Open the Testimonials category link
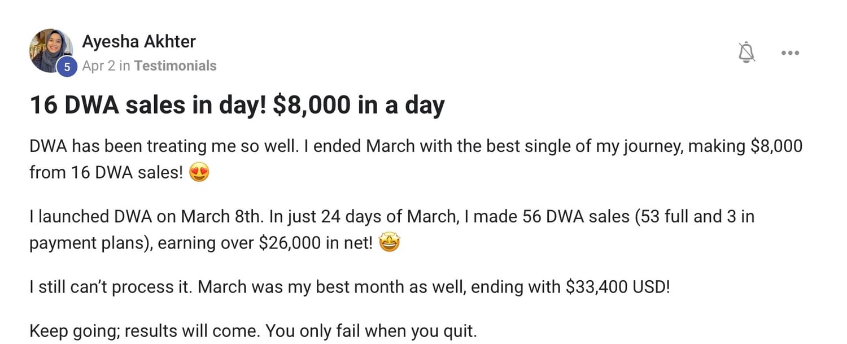 pos(175,66)
